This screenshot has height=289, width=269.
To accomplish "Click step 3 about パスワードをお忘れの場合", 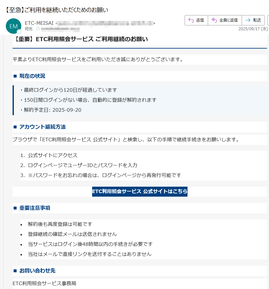I will pos(104,175).
